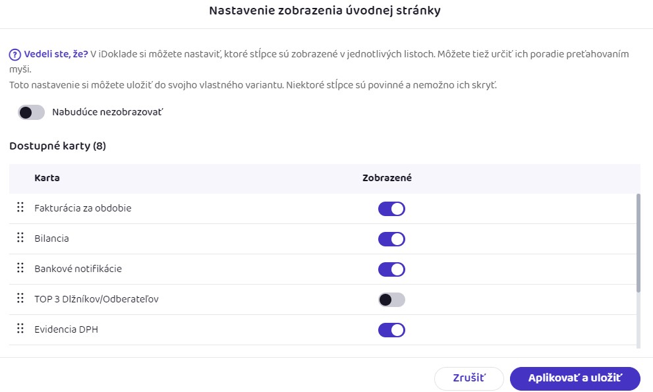Click the Karta column header
Image resolution: width=653 pixels, height=392 pixels.
(47, 178)
